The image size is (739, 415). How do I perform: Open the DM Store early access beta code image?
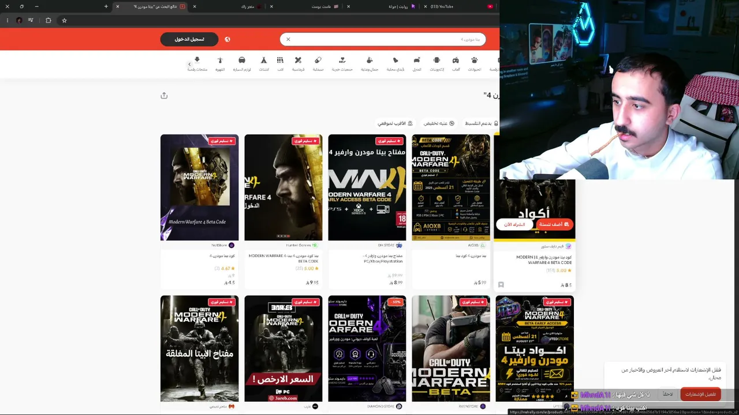[x=367, y=187]
